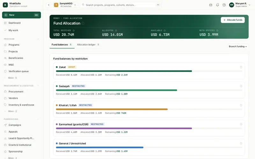Click the Beneficiaries people icon
The height and width of the screenshot is (159, 255).
click(5, 58)
